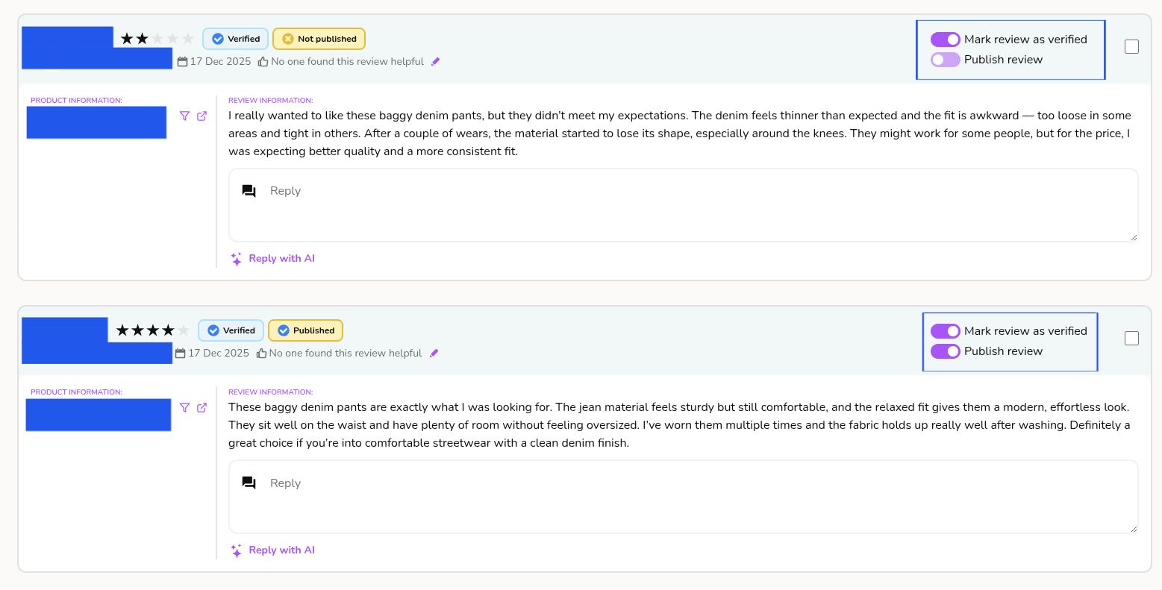The width and height of the screenshot is (1162, 590).
Task: Disable 'Publish review' on the 4-star review
Action: pos(945,351)
